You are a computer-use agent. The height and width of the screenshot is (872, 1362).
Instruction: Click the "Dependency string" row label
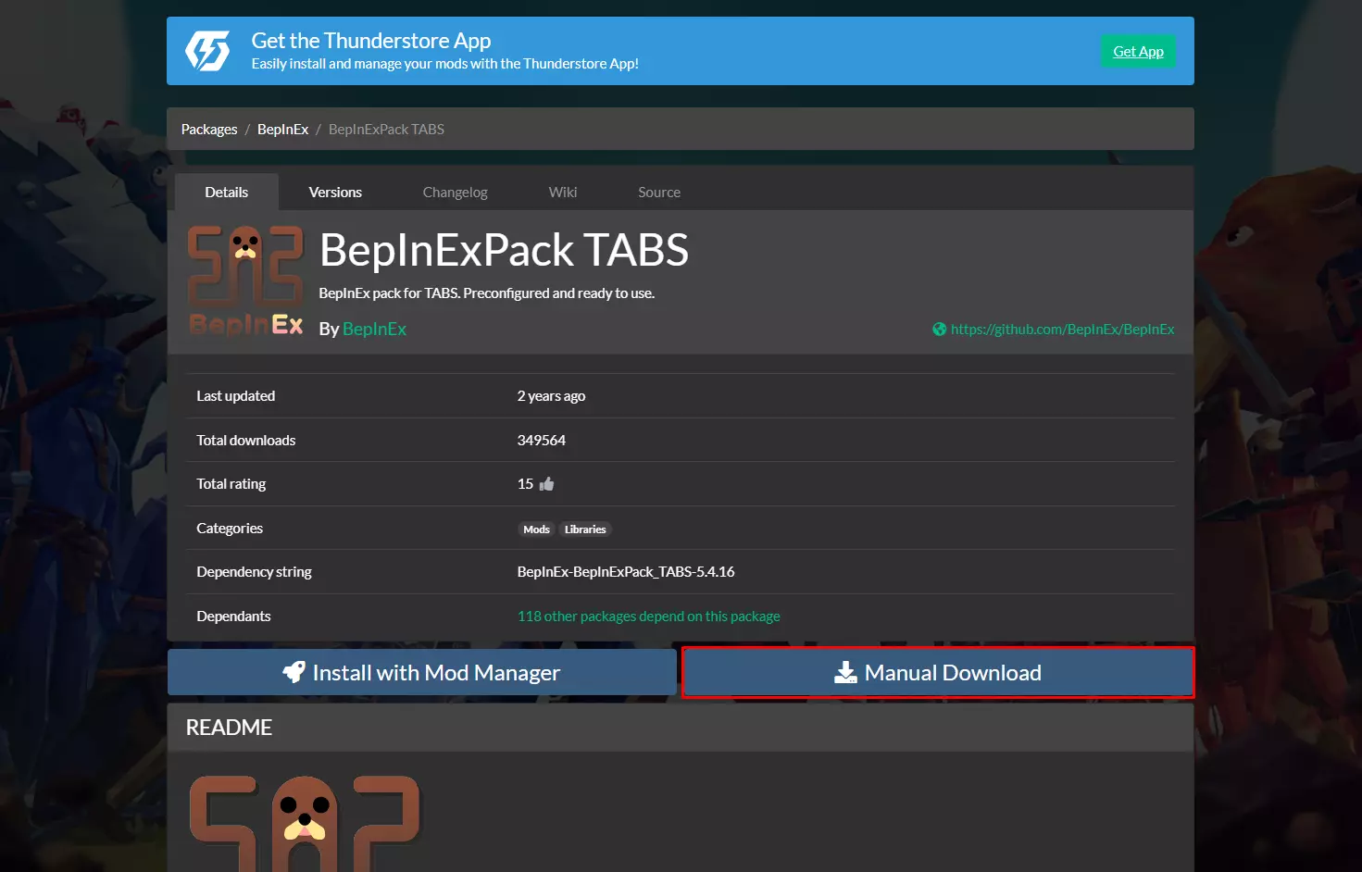click(255, 572)
